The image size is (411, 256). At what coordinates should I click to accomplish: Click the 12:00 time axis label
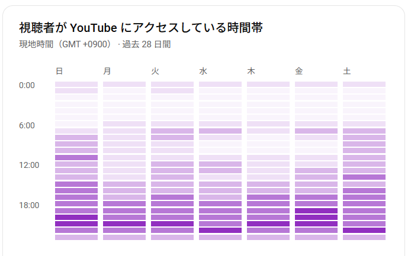[x=29, y=165]
